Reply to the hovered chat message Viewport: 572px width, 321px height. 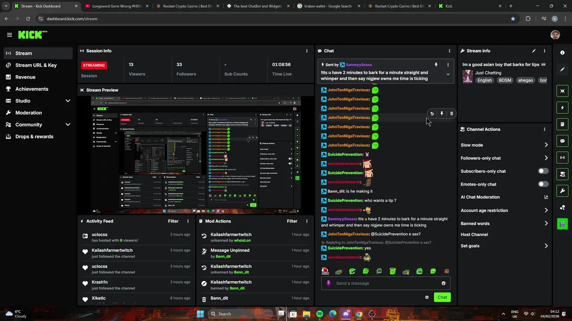pyautogui.click(x=432, y=114)
